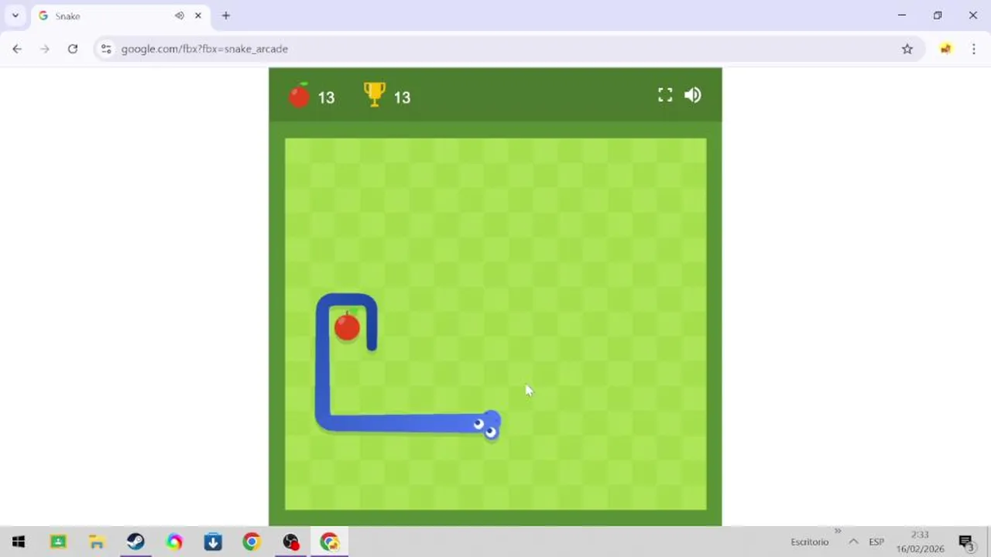Click the red apple on the board

(347, 326)
